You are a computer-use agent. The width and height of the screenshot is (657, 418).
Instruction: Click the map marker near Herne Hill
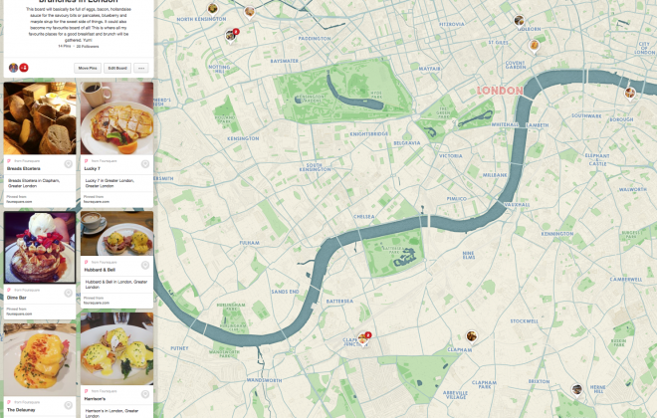pyautogui.click(x=577, y=389)
